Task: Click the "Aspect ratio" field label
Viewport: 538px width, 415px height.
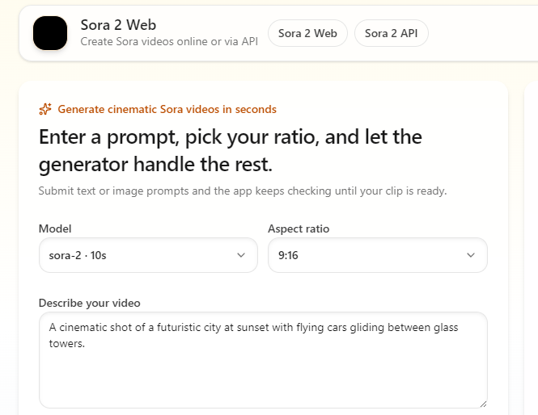Action: (x=299, y=228)
